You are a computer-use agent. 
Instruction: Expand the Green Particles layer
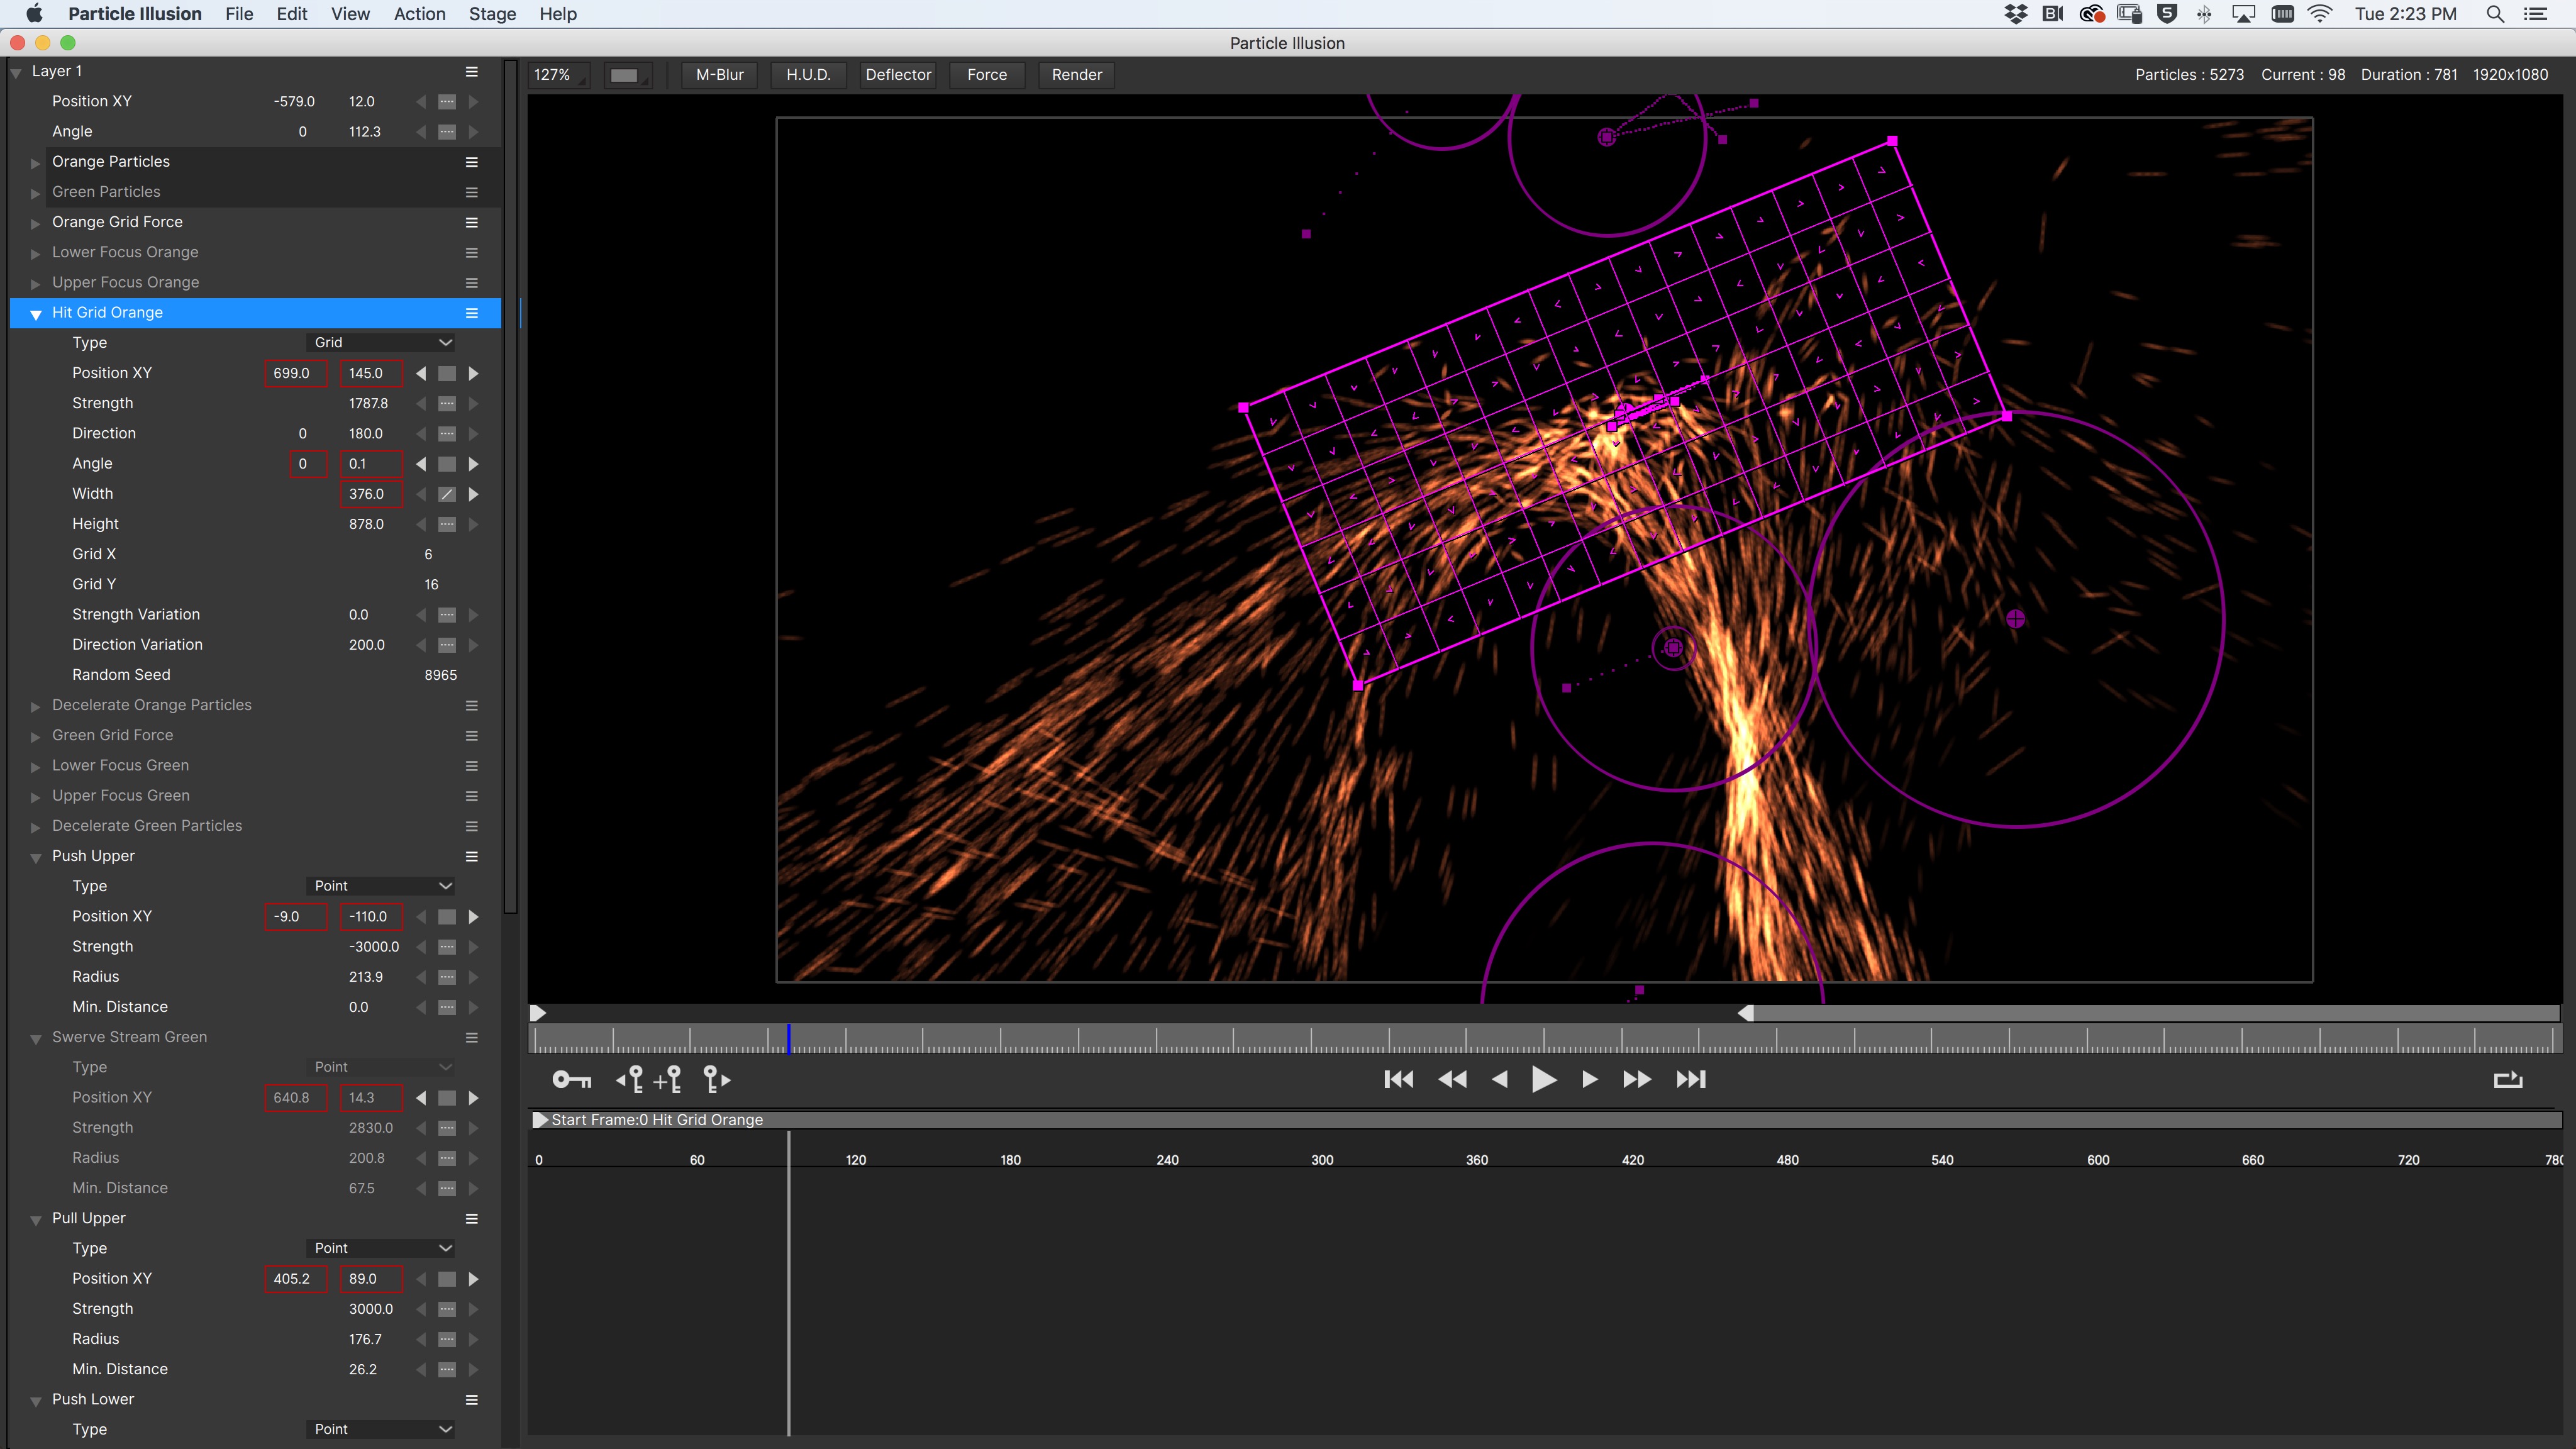(x=35, y=191)
